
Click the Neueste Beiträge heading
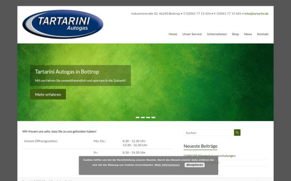pyautogui.click(x=200, y=146)
